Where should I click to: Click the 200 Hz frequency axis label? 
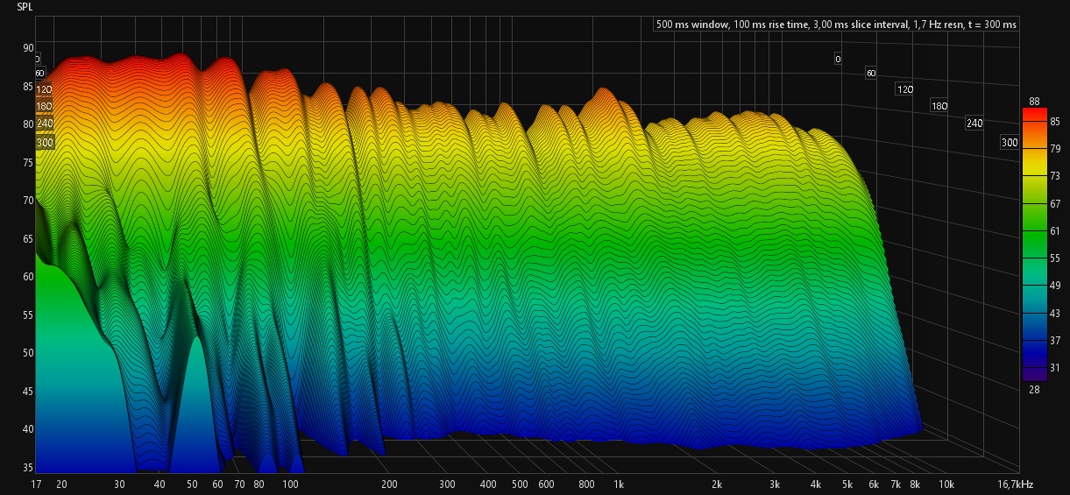389,484
